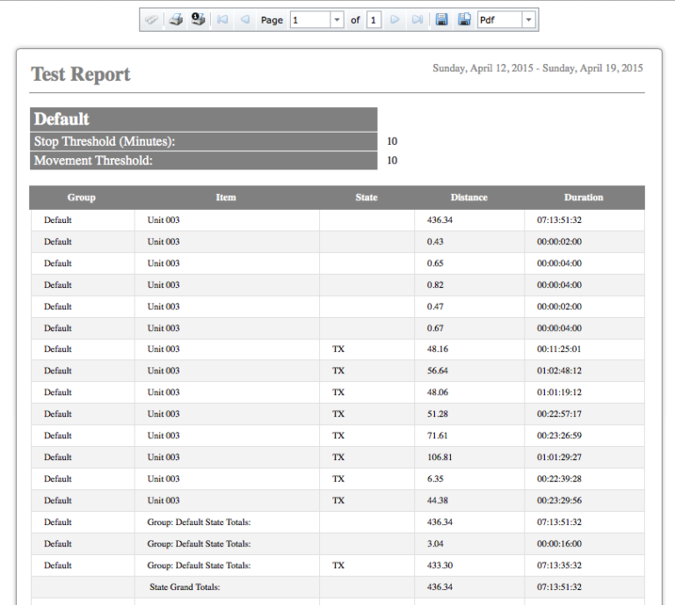This screenshot has width=675, height=605.
Task: Click totals duration 07:13:35:32
Action: 559,565
